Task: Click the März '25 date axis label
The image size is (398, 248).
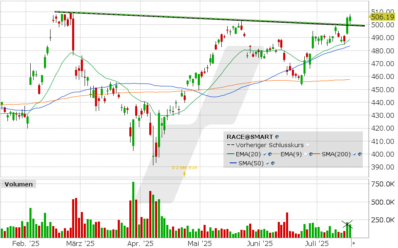Action: point(80,244)
